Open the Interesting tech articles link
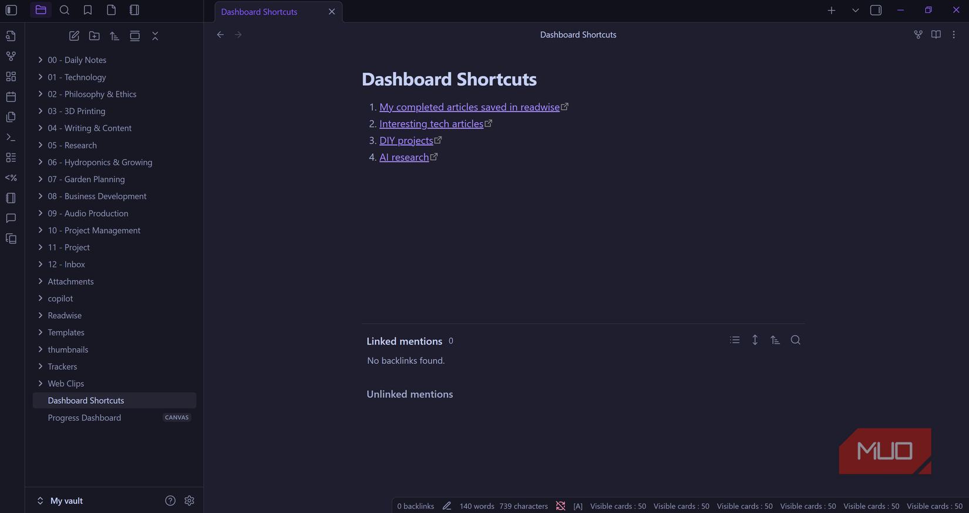This screenshot has height=513, width=969. coord(431,124)
